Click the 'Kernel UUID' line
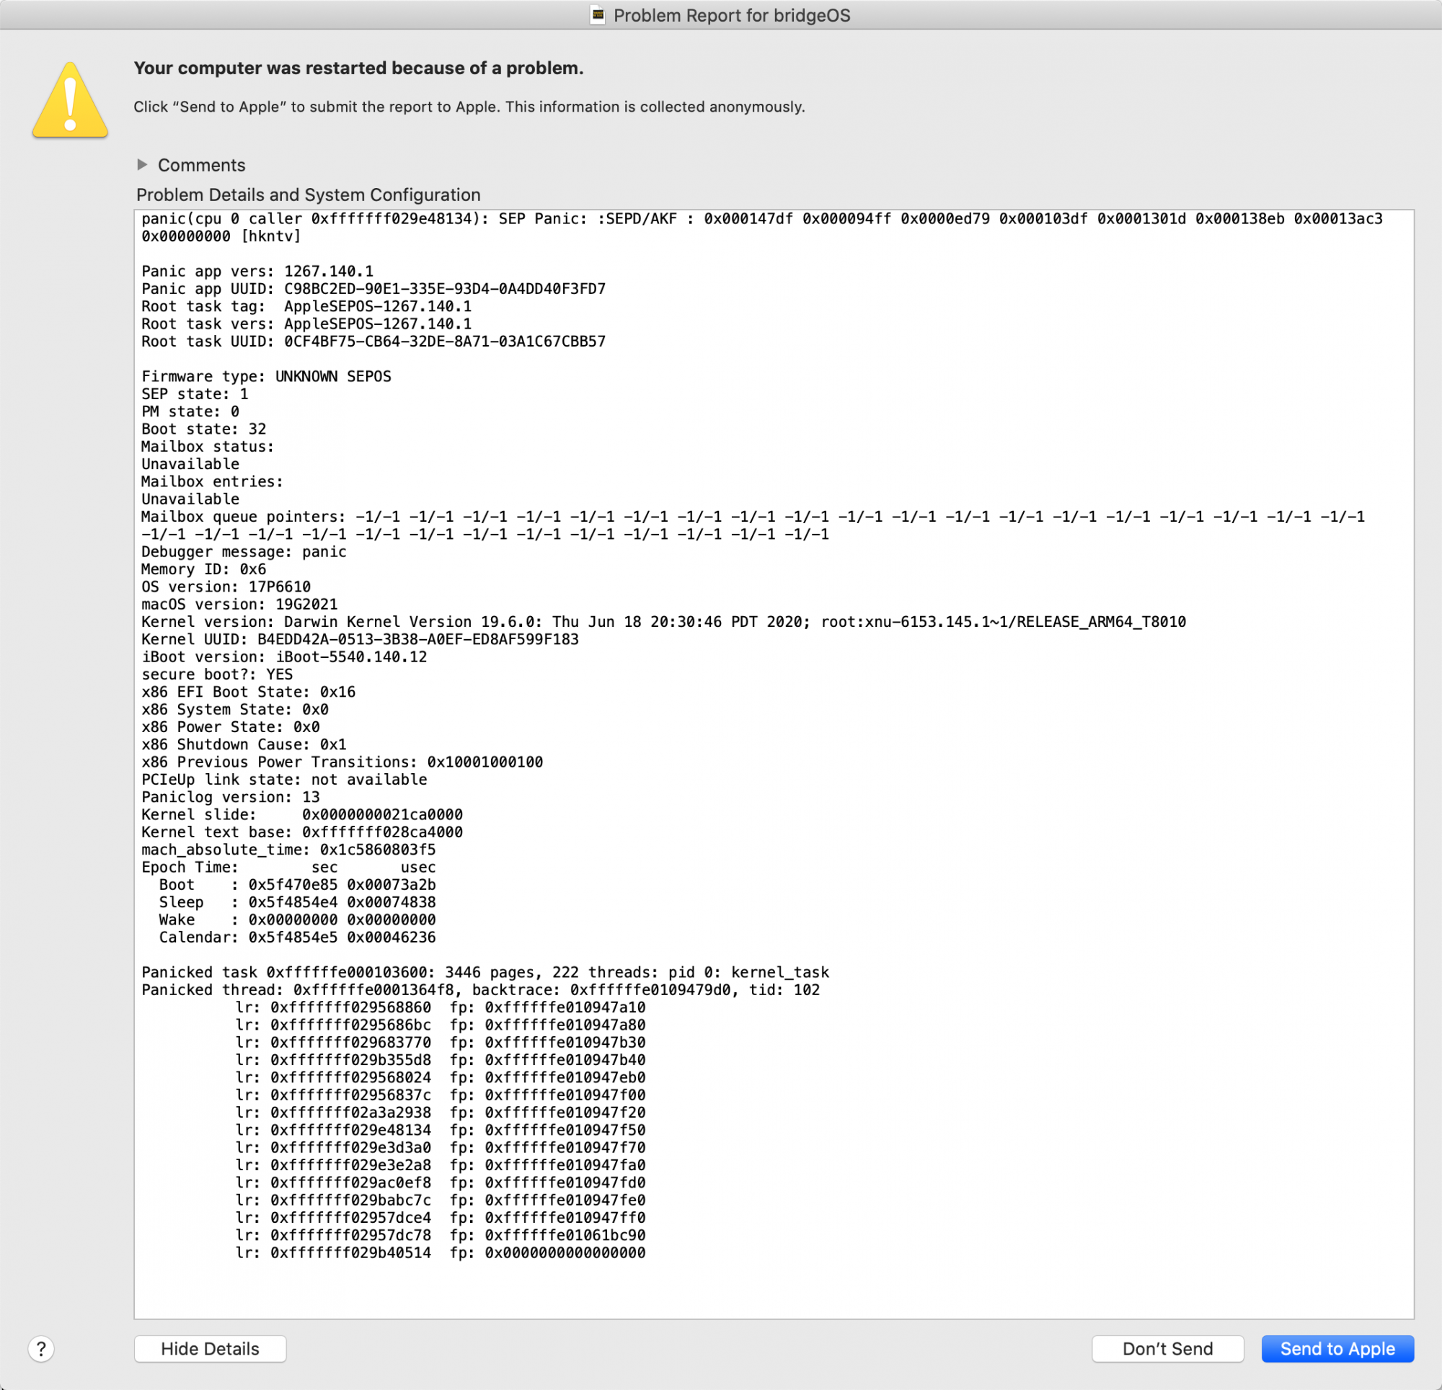The height and width of the screenshot is (1390, 1442). click(x=360, y=640)
